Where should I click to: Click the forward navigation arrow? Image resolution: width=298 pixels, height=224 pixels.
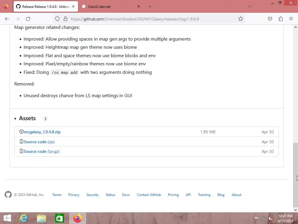(x=17, y=19)
